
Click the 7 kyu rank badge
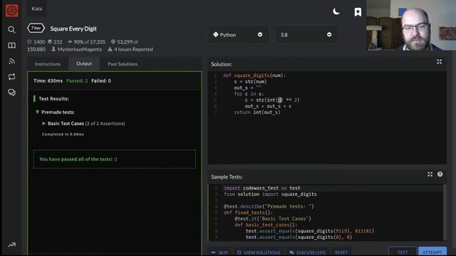[x=36, y=28]
